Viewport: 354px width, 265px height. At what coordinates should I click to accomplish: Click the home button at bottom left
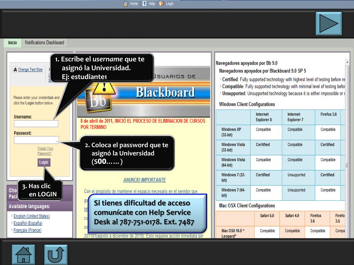[24, 255]
